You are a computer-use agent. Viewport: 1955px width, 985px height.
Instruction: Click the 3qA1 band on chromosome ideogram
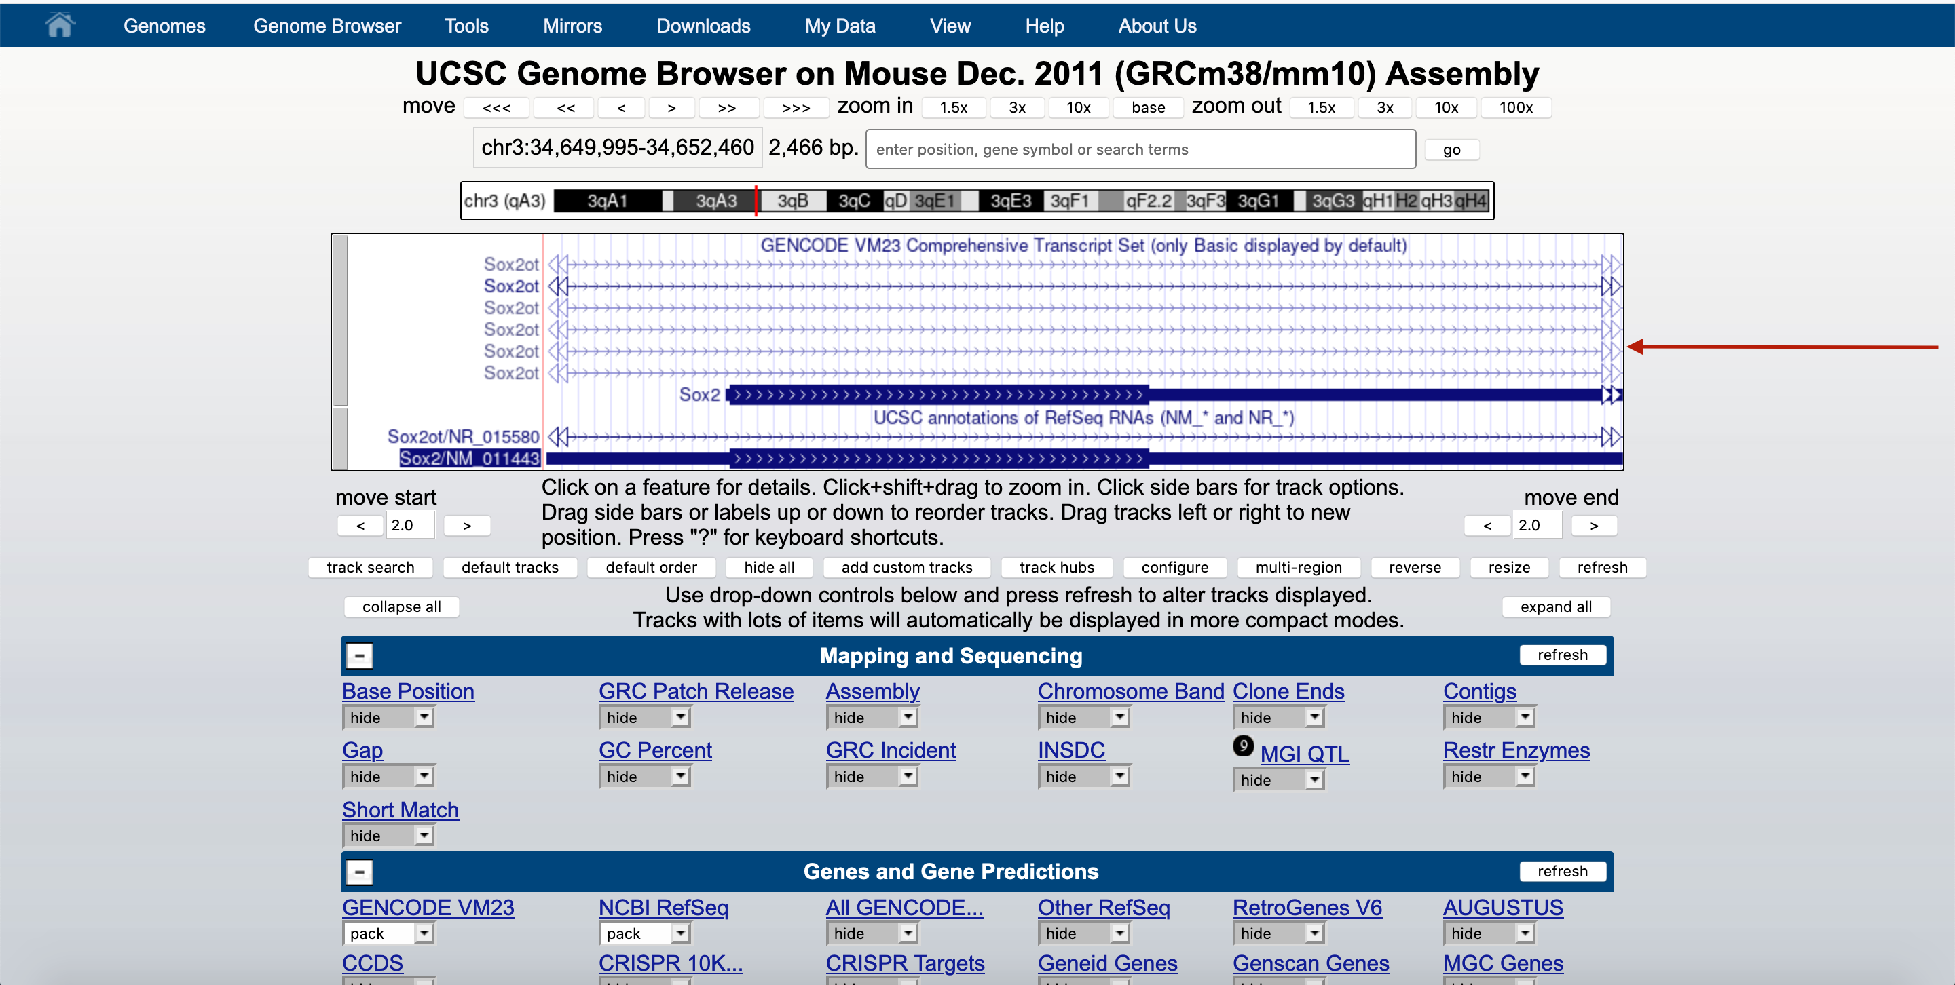pos(607,201)
